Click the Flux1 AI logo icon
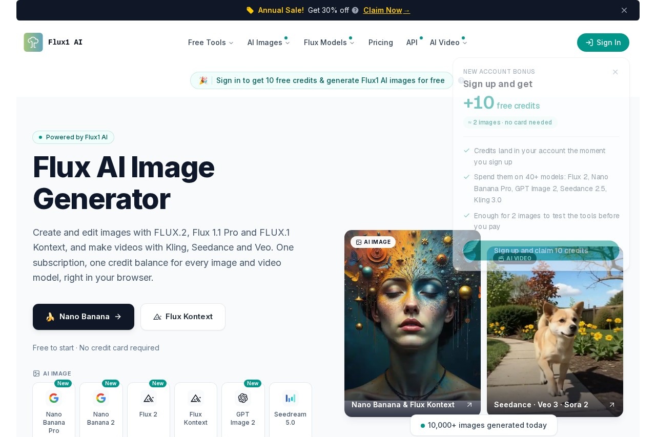The width and height of the screenshot is (656, 437). (x=33, y=43)
